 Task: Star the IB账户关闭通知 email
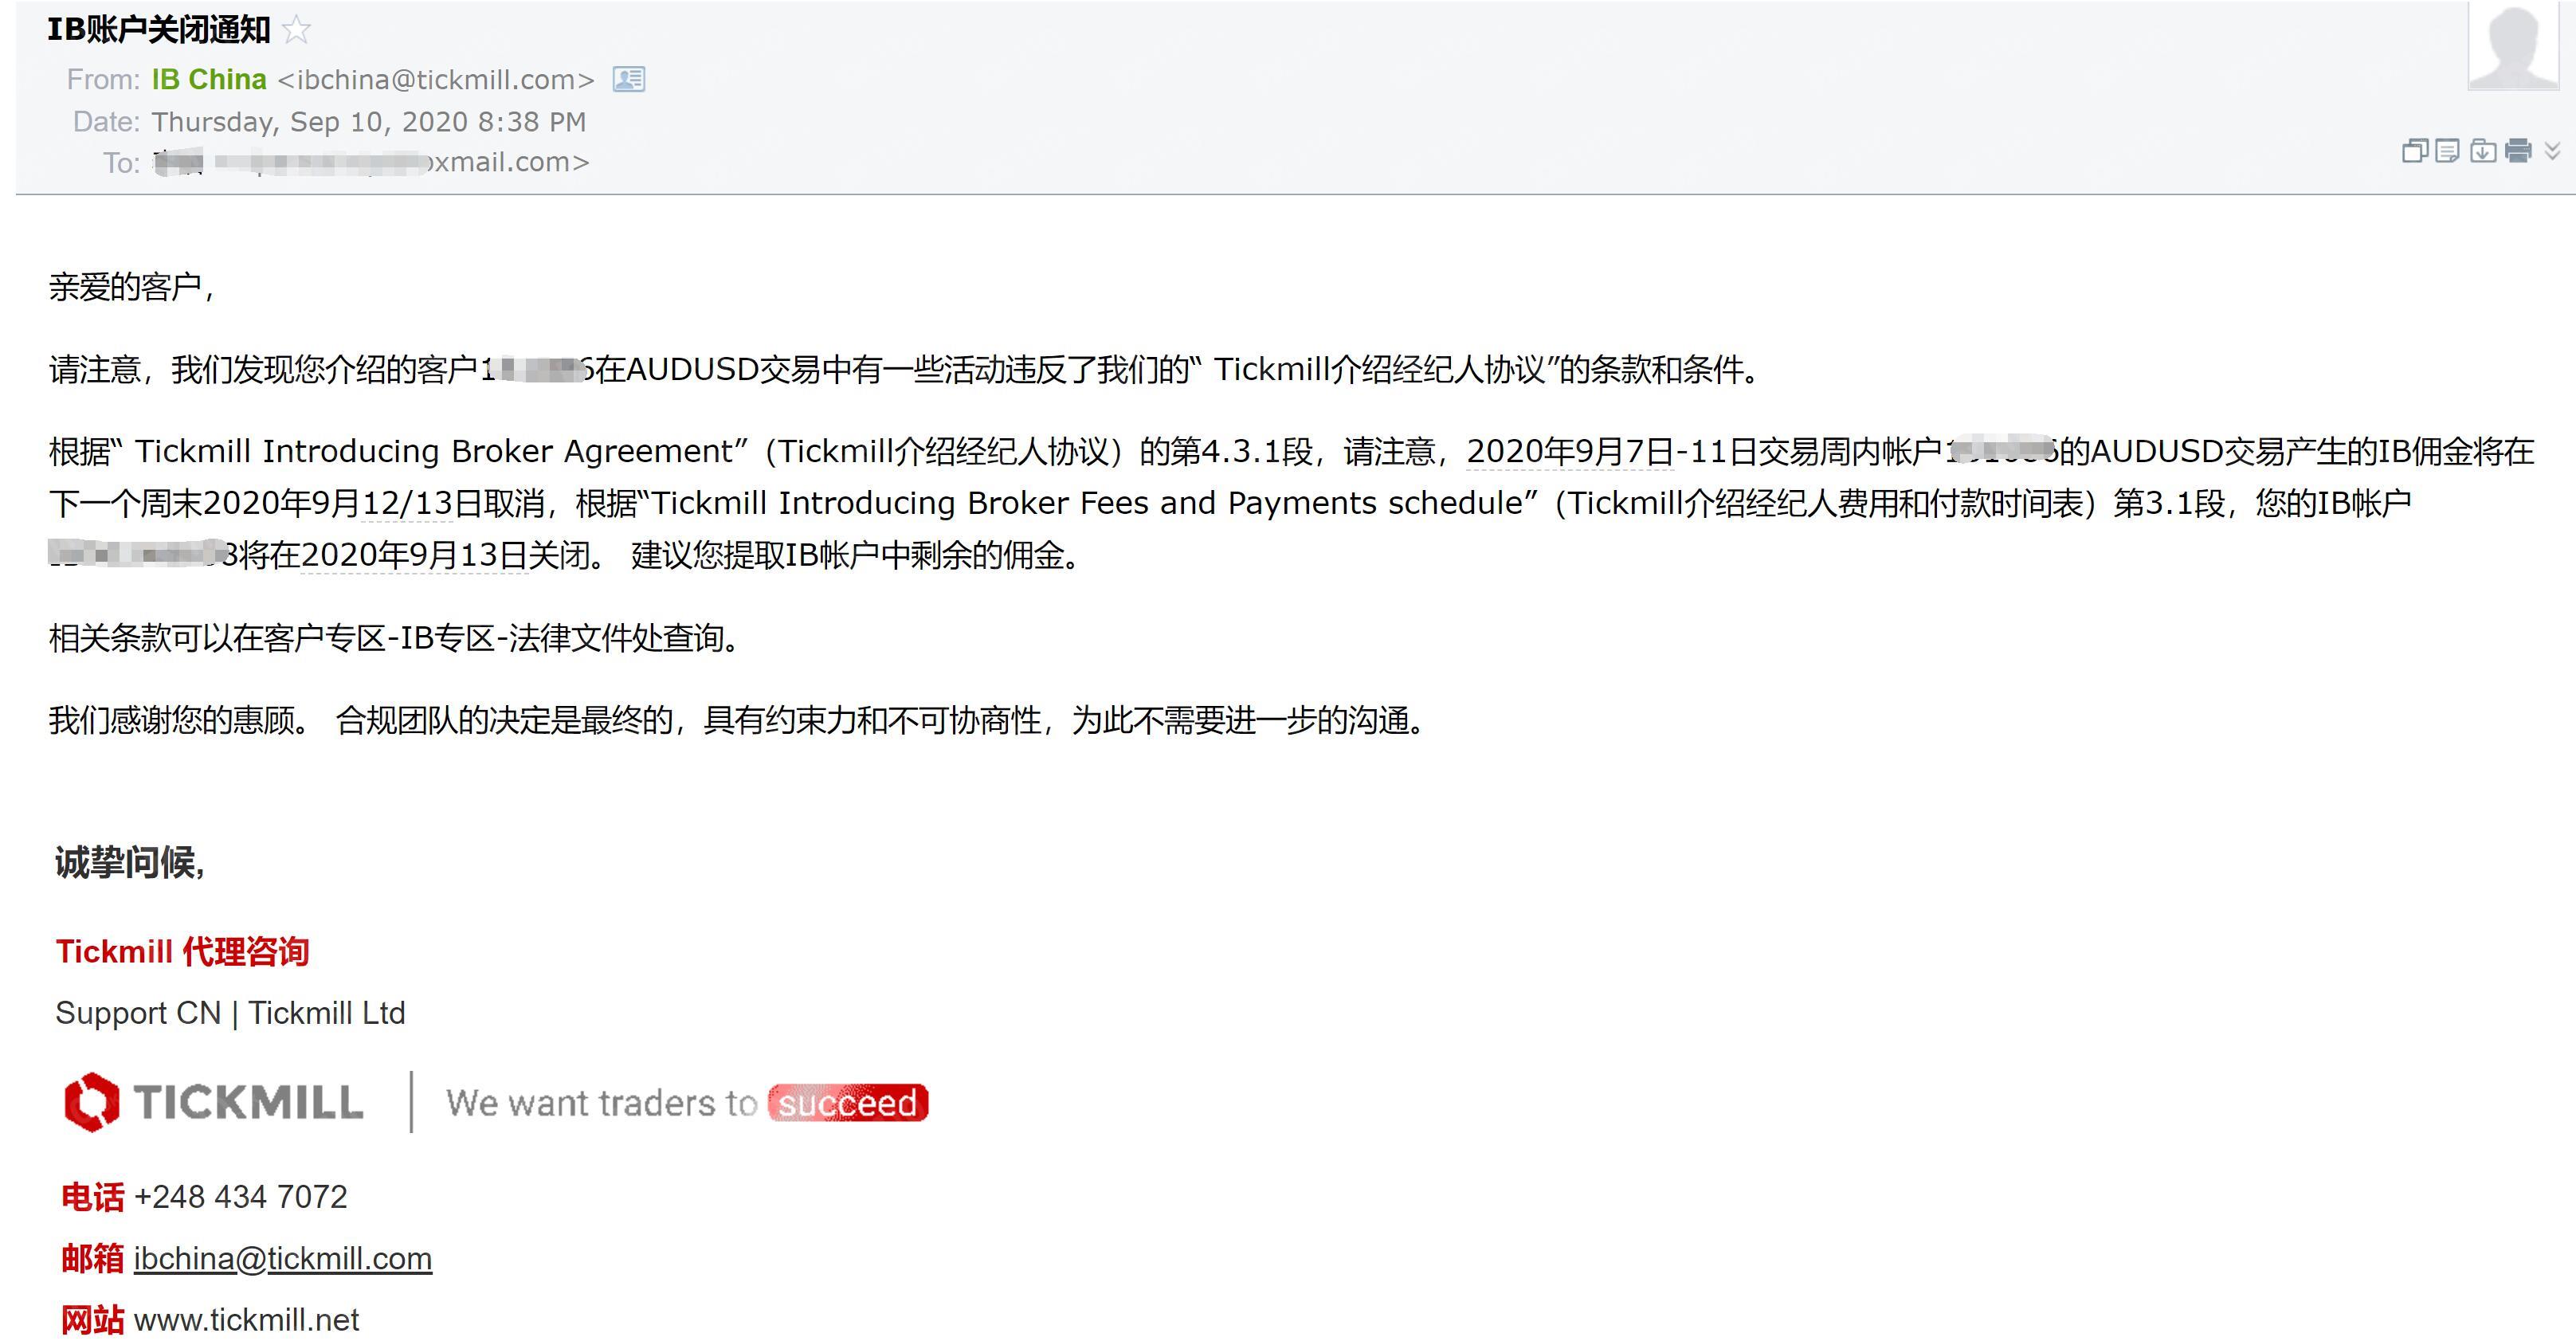click(296, 30)
